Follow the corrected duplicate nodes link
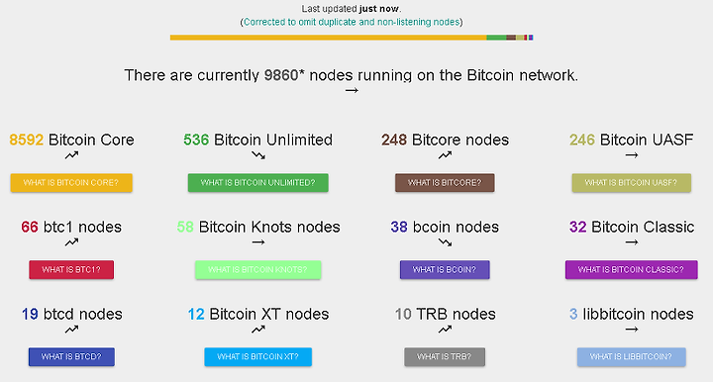713x382 pixels. coord(352,22)
